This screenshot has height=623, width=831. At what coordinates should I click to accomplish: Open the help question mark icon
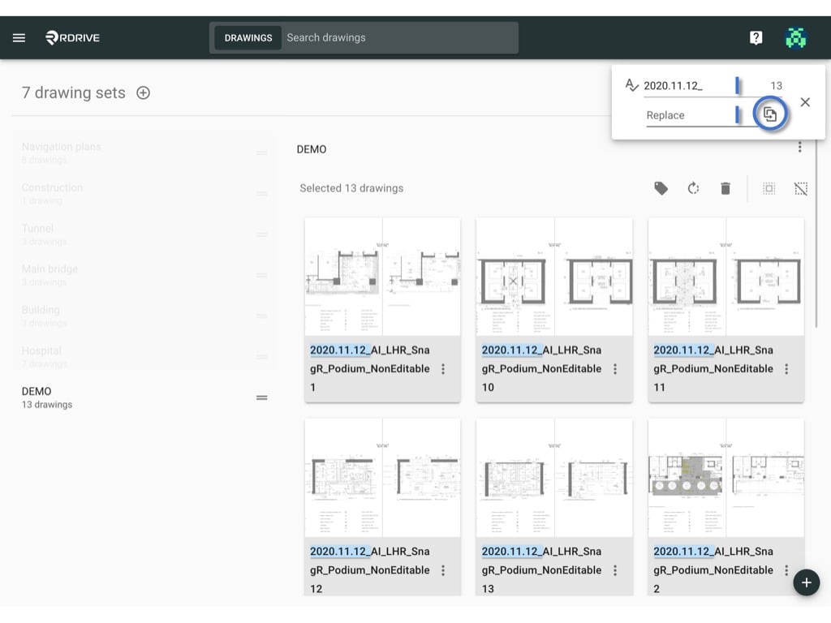756,37
